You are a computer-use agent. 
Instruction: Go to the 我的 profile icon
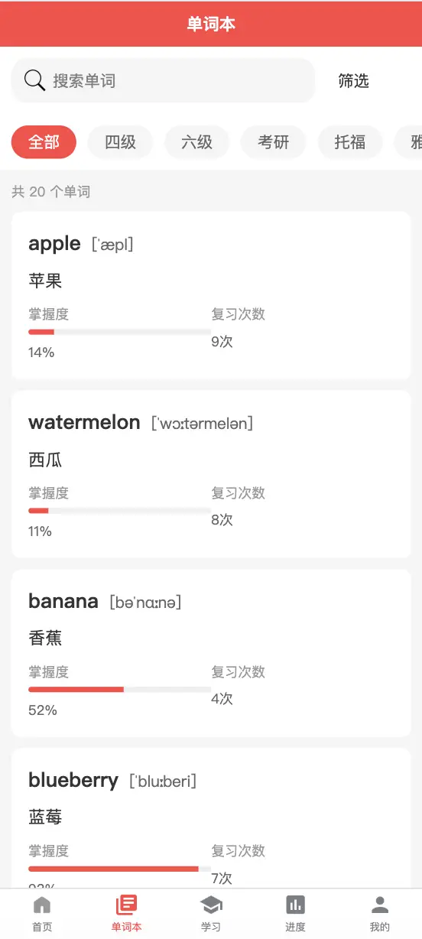point(380,905)
